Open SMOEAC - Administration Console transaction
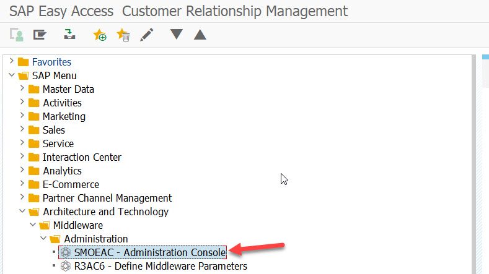The height and width of the screenshot is (274, 489). pos(149,252)
